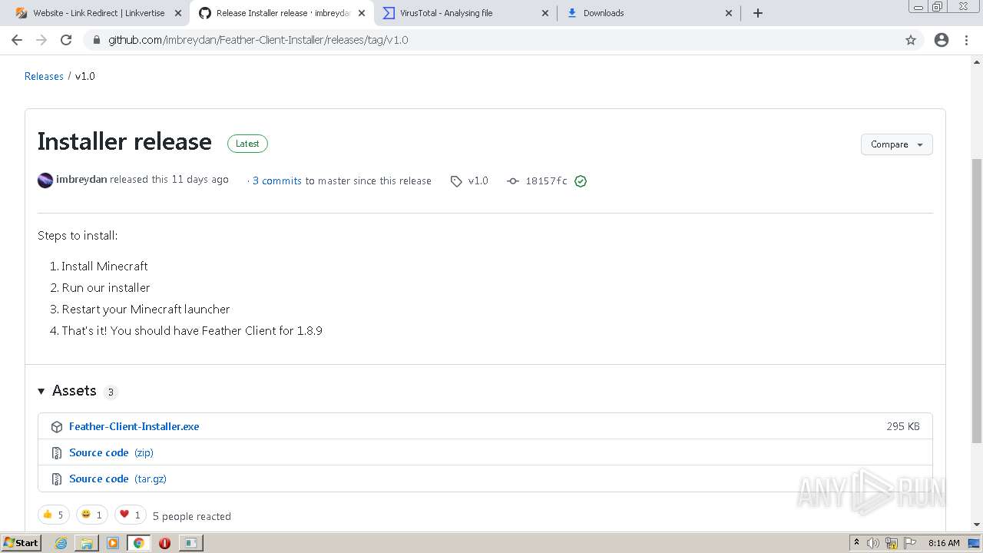Click the site lock icon in the address bar
This screenshot has width=983, height=553.
(x=96, y=40)
